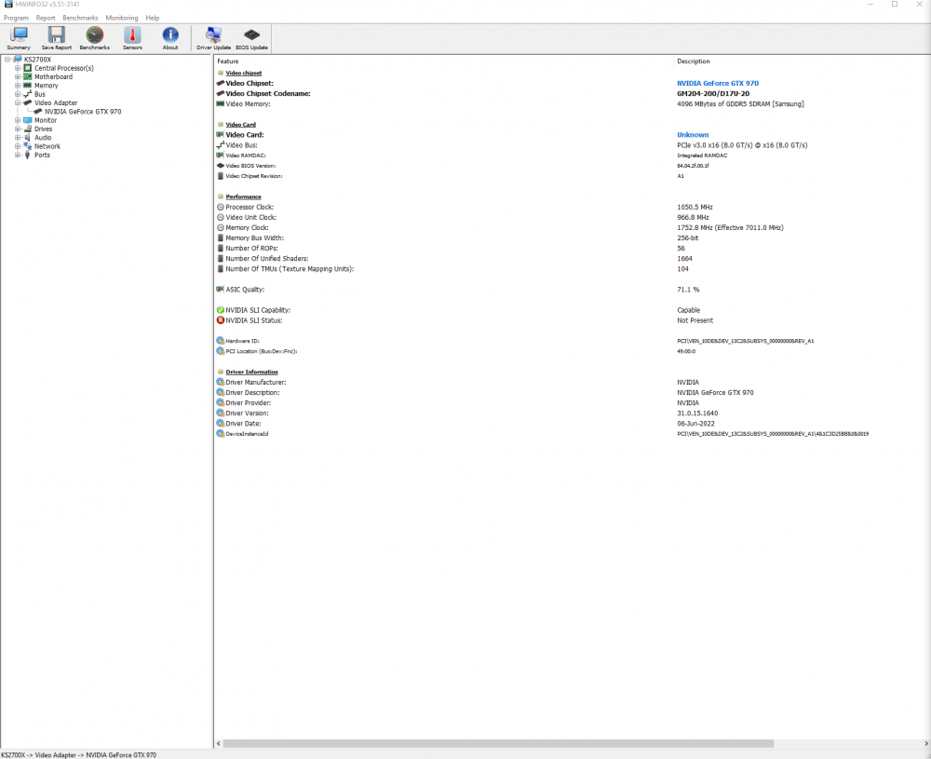The width and height of the screenshot is (931, 759).
Task: Click the green SLI Capability check icon
Action: tap(221, 310)
